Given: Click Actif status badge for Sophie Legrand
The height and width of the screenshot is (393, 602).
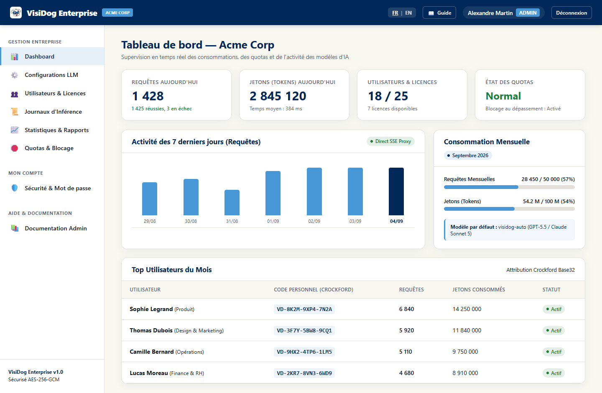Looking at the screenshot, I should coord(554,309).
